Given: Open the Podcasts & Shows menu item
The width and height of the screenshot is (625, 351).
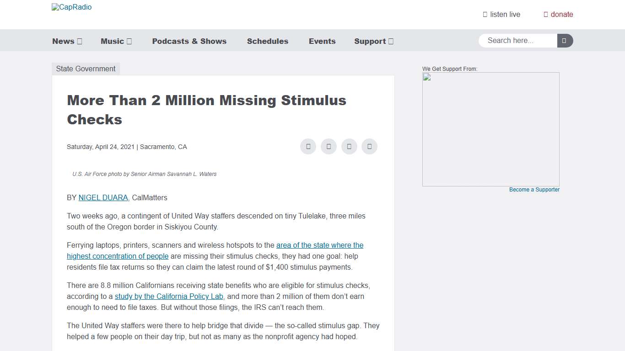Looking at the screenshot, I should (x=189, y=41).
